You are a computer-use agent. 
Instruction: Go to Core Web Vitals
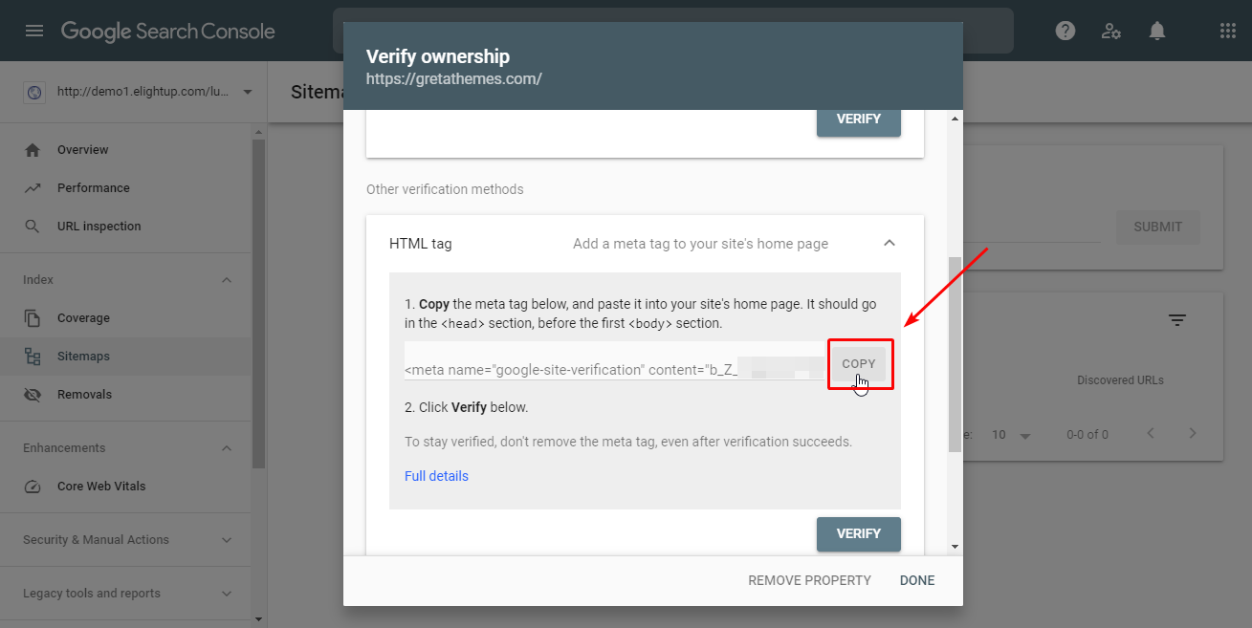click(x=101, y=487)
